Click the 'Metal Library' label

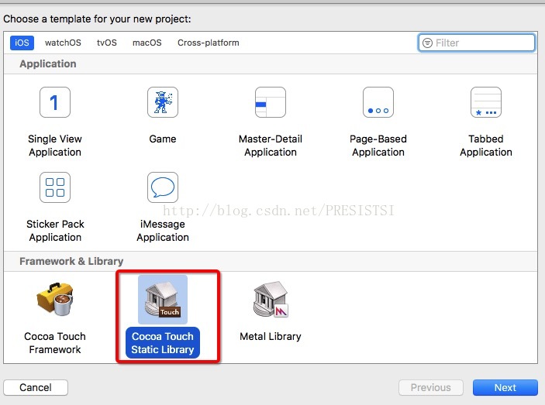tap(271, 336)
